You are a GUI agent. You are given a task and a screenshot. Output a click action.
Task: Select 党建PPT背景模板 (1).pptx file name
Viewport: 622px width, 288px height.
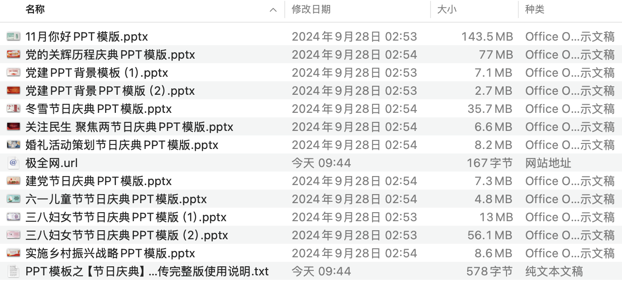point(97,73)
